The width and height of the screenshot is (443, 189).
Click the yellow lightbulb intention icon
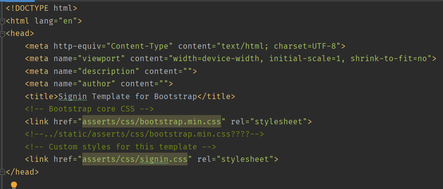point(14,185)
